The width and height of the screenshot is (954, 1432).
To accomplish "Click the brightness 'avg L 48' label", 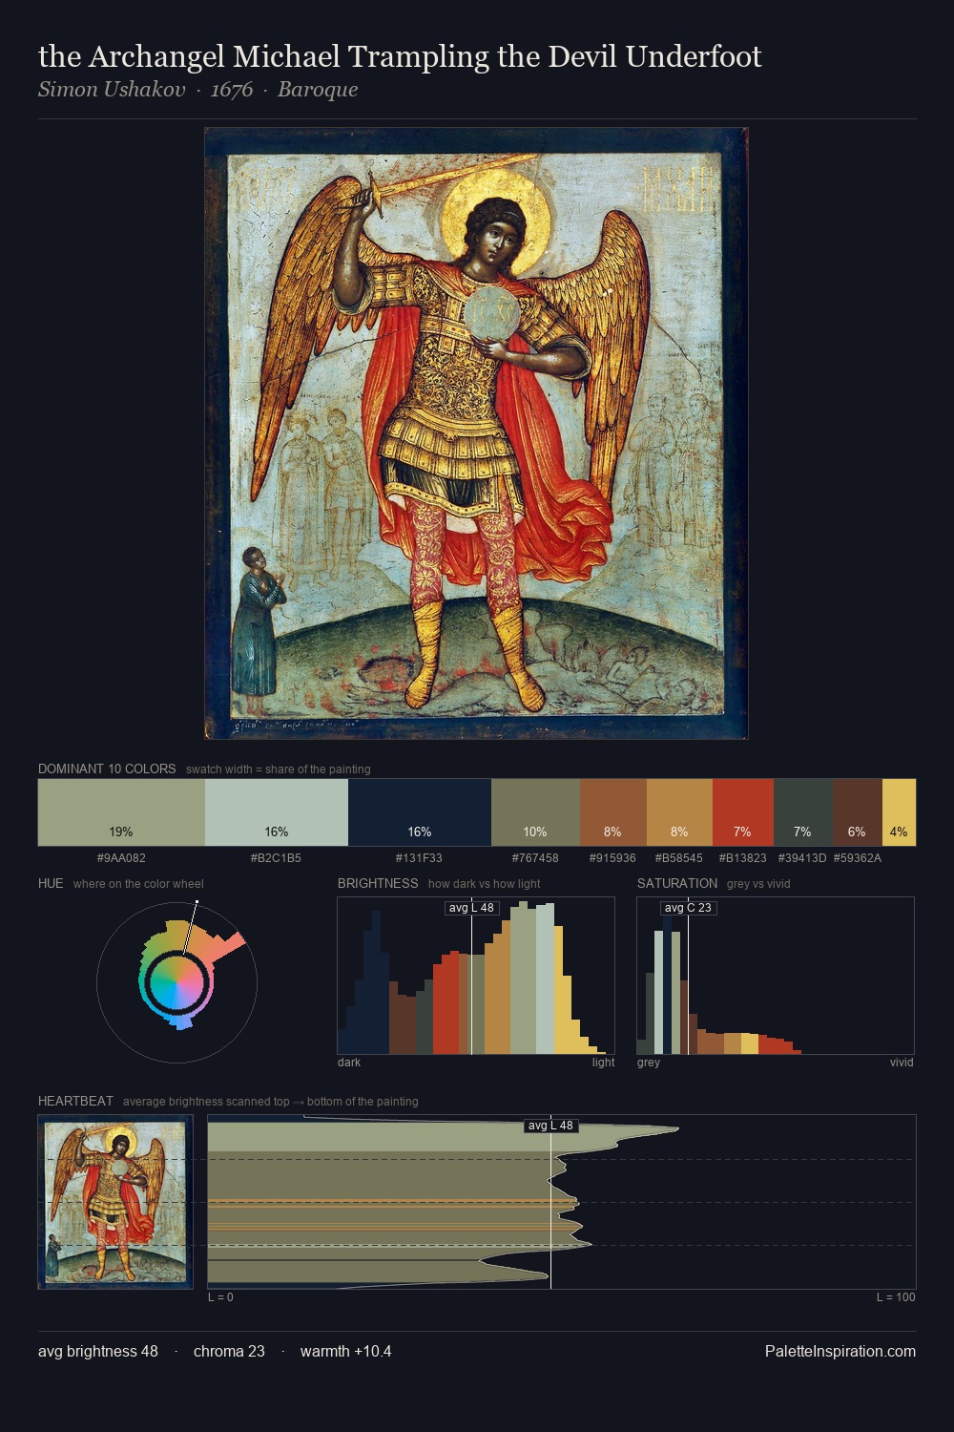I will pos(472,908).
